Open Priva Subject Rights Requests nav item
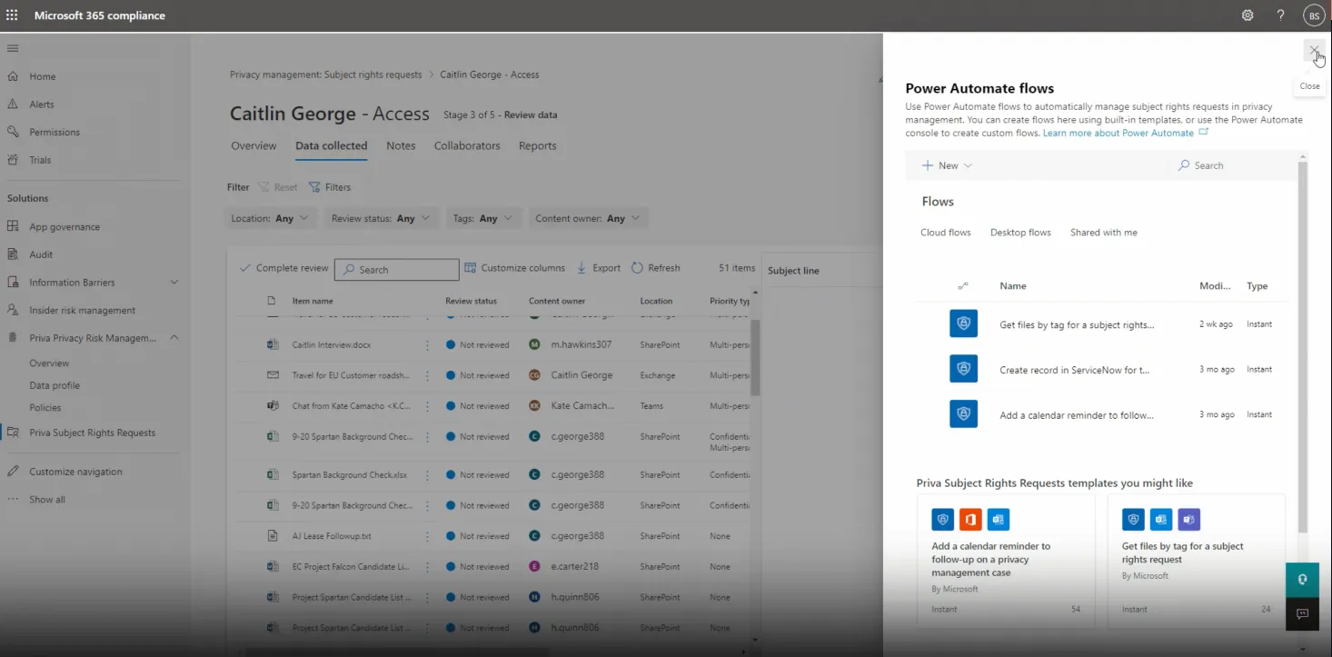Image resolution: width=1332 pixels, height=657 pixels. [92, 433]
